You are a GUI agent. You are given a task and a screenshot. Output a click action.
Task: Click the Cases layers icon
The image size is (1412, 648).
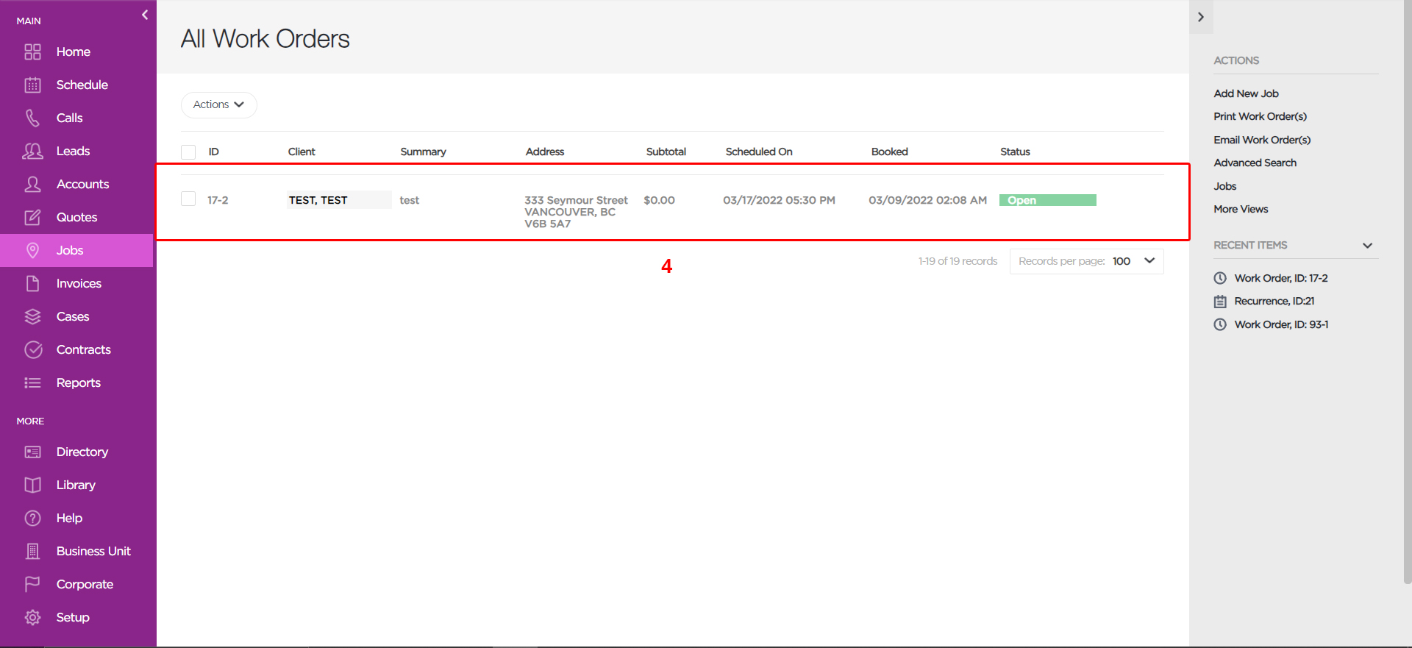point(32,316)
